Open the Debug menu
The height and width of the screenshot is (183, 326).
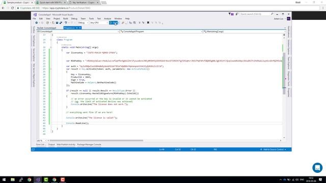pyautogui.click(x=74, y=19)
